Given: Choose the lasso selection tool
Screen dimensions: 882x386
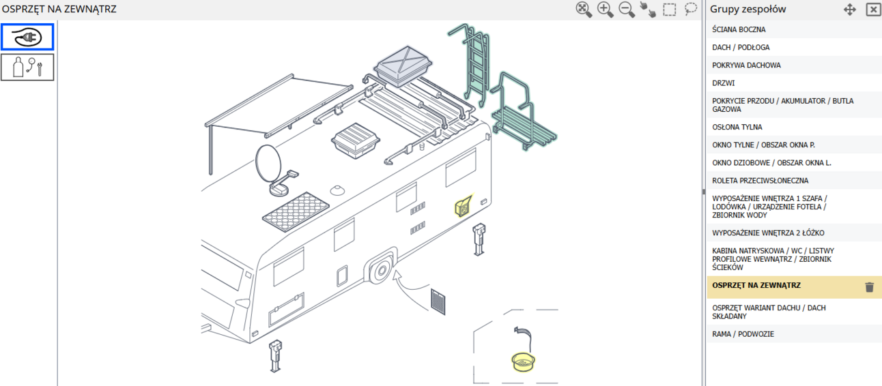Looking at the screenshot, I should click(691, 10).
